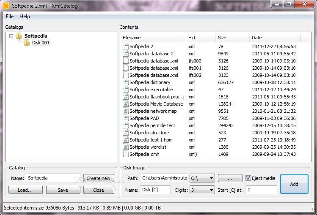Image resolution: width=317 pixels, height=215 pixels.
Task: Click the browse (...) path button
Action: (230, 178)
